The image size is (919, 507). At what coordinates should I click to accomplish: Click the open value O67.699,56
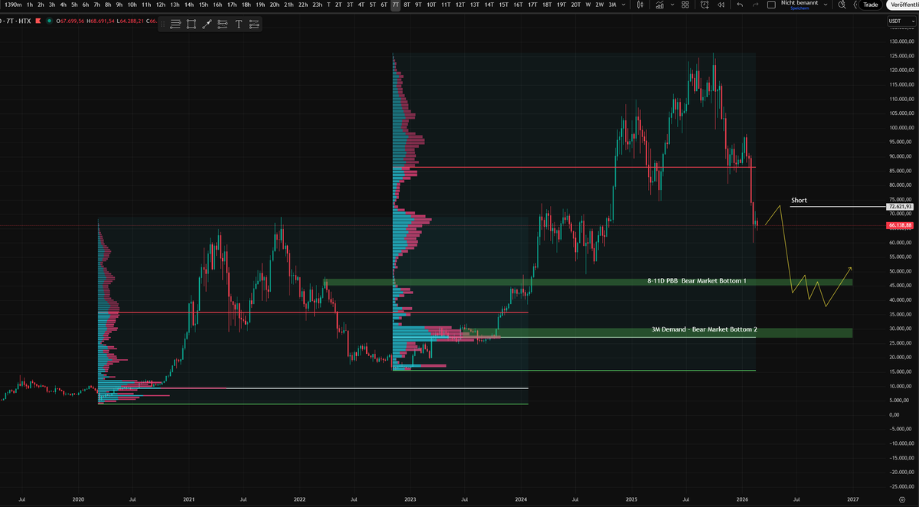(70, 21)
